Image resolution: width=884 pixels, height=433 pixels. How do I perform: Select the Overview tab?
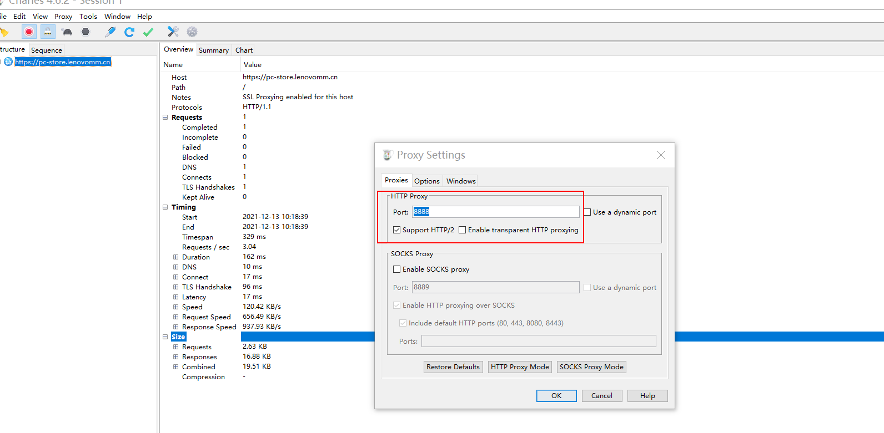click(178, 49)
